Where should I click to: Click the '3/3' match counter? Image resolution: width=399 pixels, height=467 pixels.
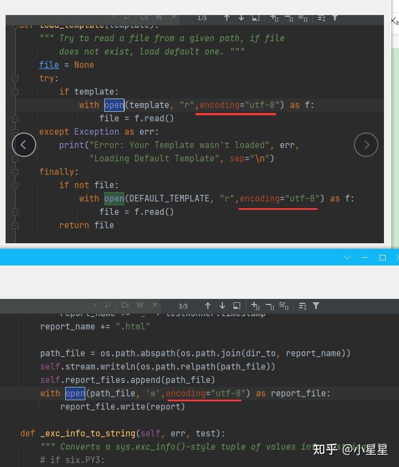183,306
